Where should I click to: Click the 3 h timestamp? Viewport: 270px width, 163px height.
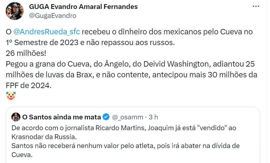click(153, 117)
